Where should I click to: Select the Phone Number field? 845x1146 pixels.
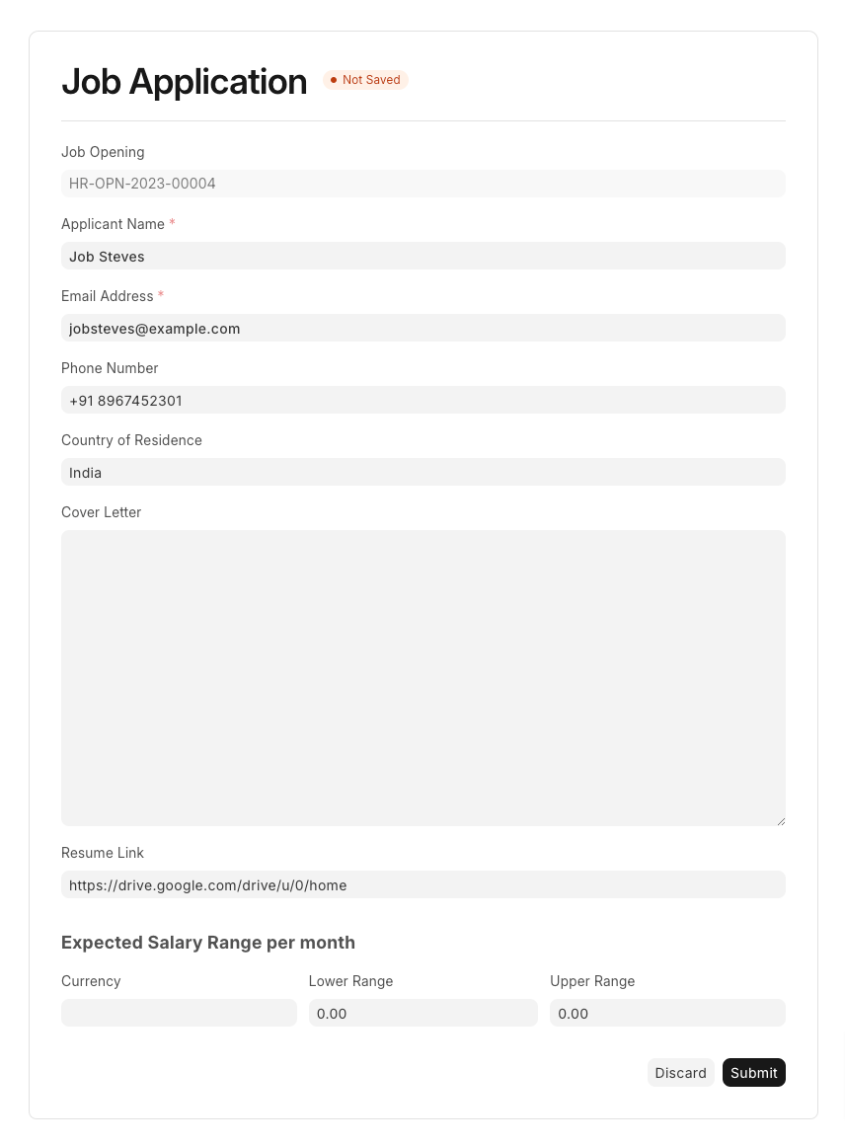click(x=422, y=400)
